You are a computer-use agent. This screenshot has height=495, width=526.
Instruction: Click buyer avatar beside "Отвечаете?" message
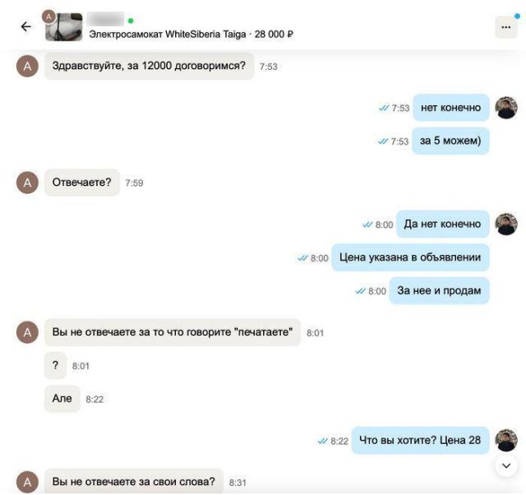coord(27,183)
